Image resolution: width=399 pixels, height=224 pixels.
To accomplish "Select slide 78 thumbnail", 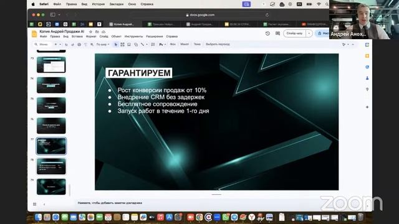I will [x=51, y=166].
